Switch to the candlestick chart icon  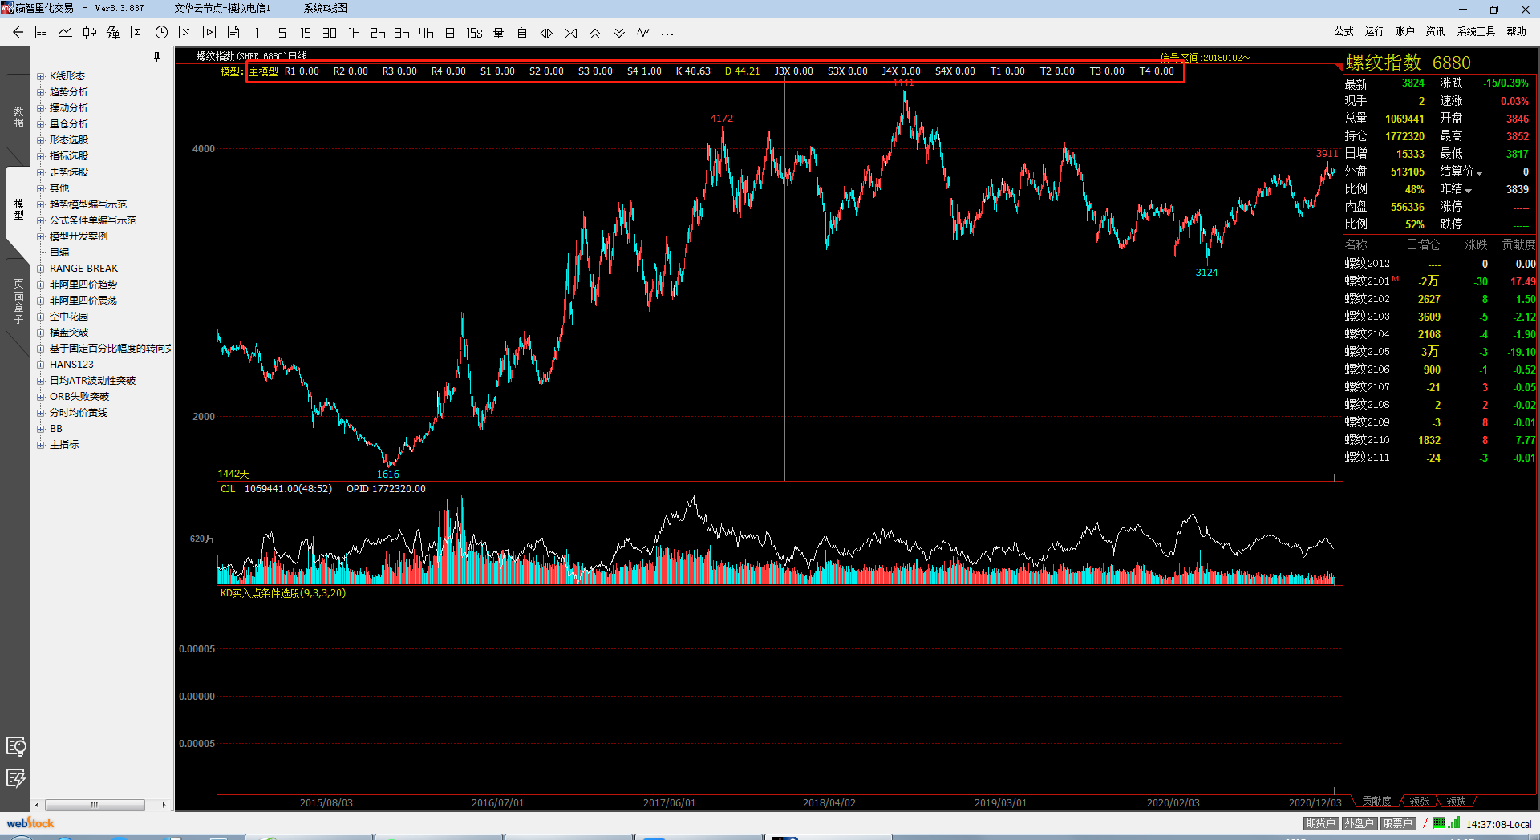pos(90,33)
